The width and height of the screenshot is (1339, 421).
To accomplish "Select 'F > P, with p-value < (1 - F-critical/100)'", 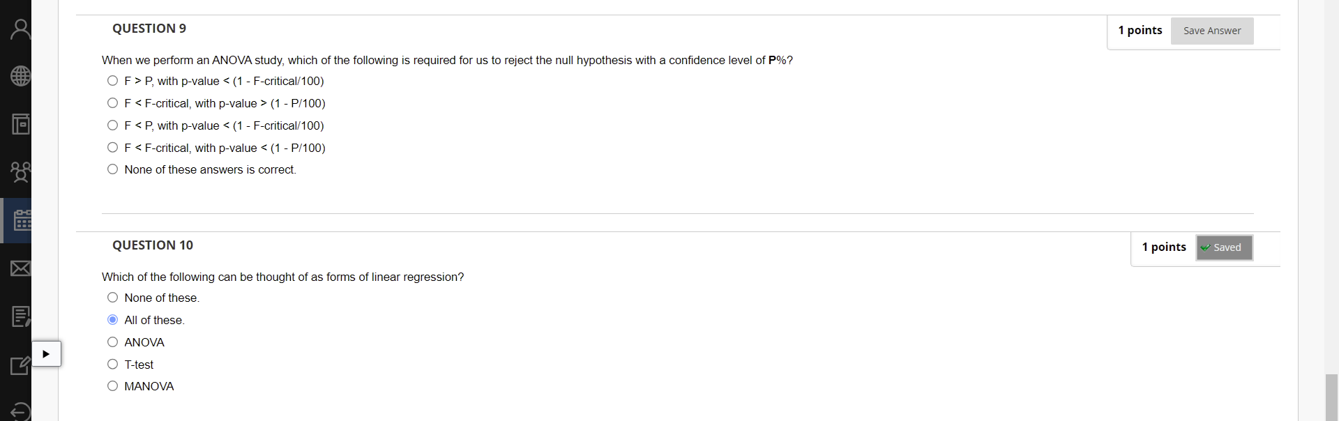I will [112, 81].
